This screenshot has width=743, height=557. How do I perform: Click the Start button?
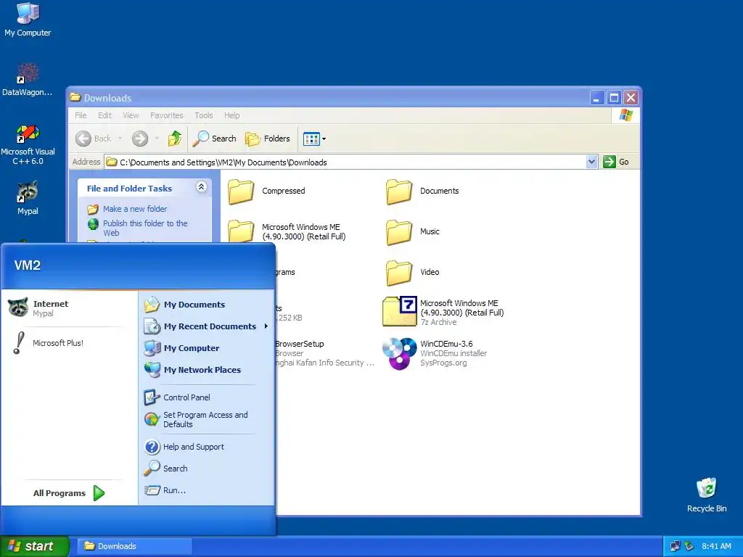(x=35, y=546)
